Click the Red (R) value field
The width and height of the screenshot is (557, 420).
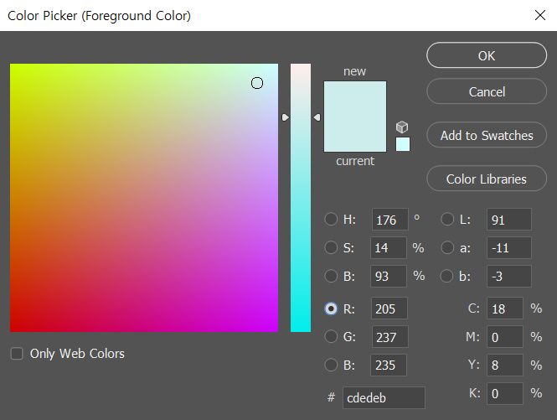[x=389, y=309]
